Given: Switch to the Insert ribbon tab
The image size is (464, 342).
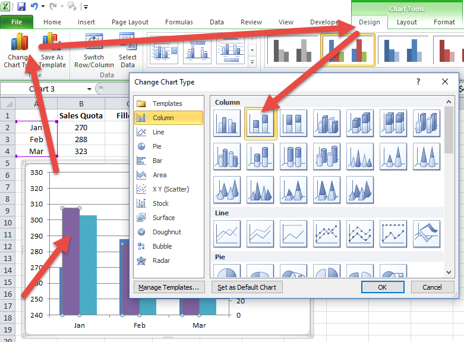Looking at the screenshot, I should [x=86, y=22].
